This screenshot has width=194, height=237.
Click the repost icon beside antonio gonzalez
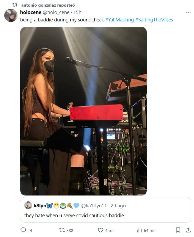click(15, 5)
